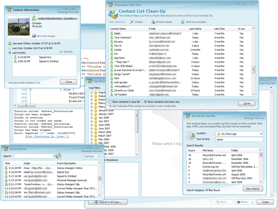
Task: Open the Options dropdown in Event Viewer
Action: 92,156
